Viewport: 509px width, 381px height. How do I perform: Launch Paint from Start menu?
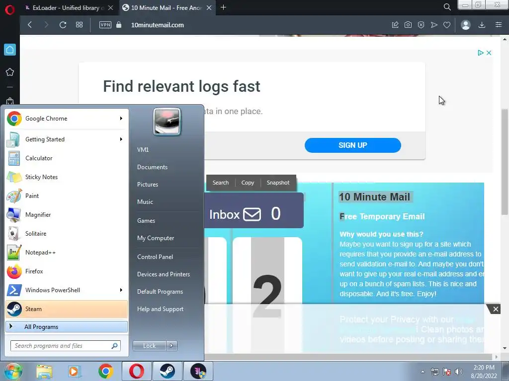67,195
